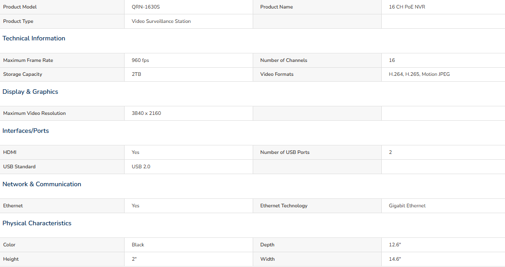This screenshot has height=267, width=505.
Task: Select the Depth value 12.6"
Action: [x=395, y=245]
